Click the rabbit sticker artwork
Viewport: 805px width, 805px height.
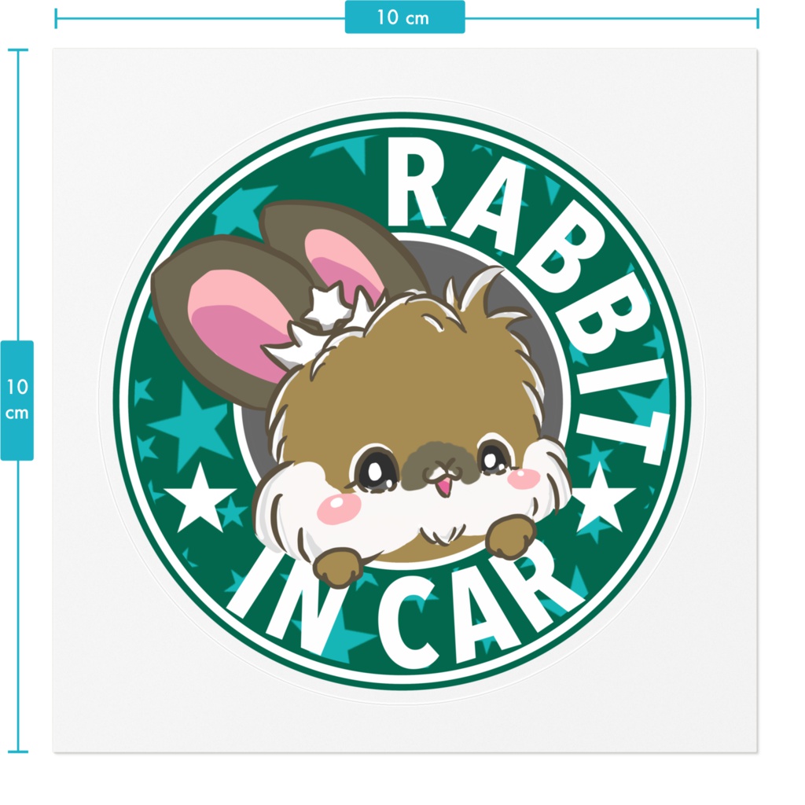point(402,400)
